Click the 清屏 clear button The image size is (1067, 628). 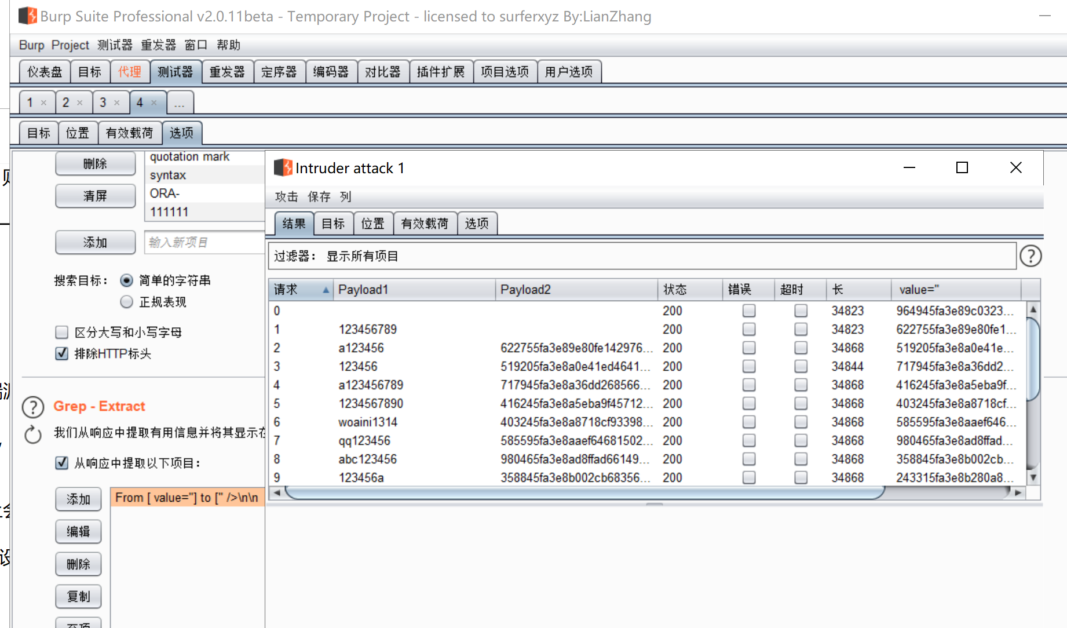(x=96, y=196)
